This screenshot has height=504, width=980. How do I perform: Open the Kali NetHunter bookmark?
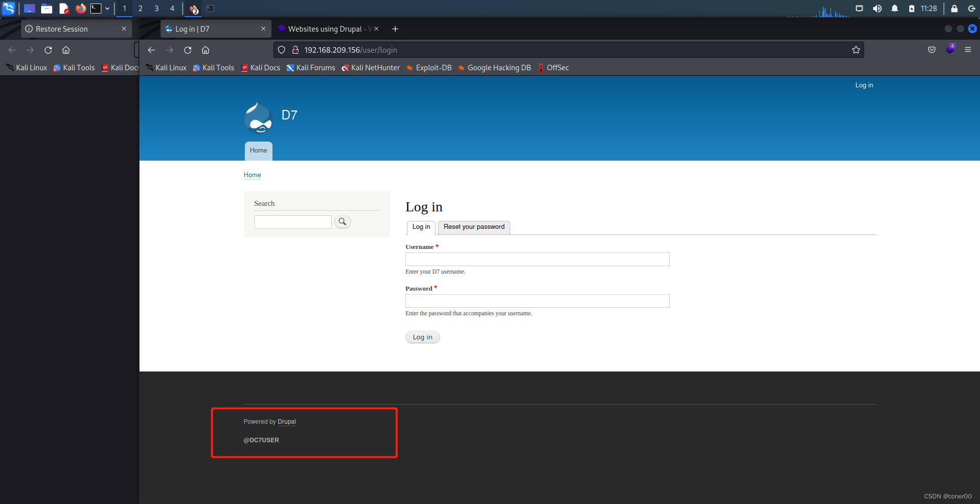[370, 68]
